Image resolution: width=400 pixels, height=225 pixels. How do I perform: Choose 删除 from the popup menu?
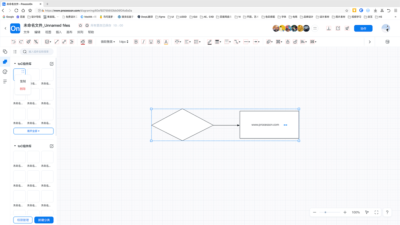(23, 89)
